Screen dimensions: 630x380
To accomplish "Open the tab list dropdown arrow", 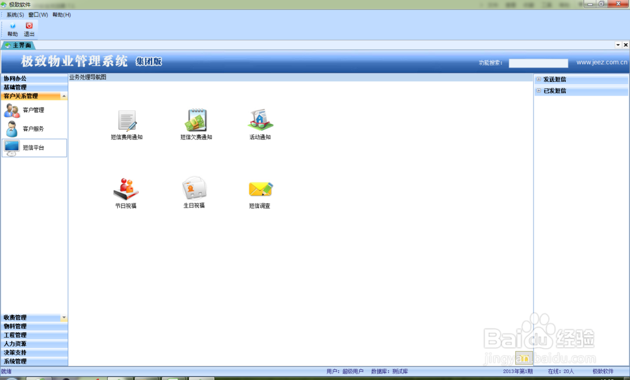I will tap(618, 45).
